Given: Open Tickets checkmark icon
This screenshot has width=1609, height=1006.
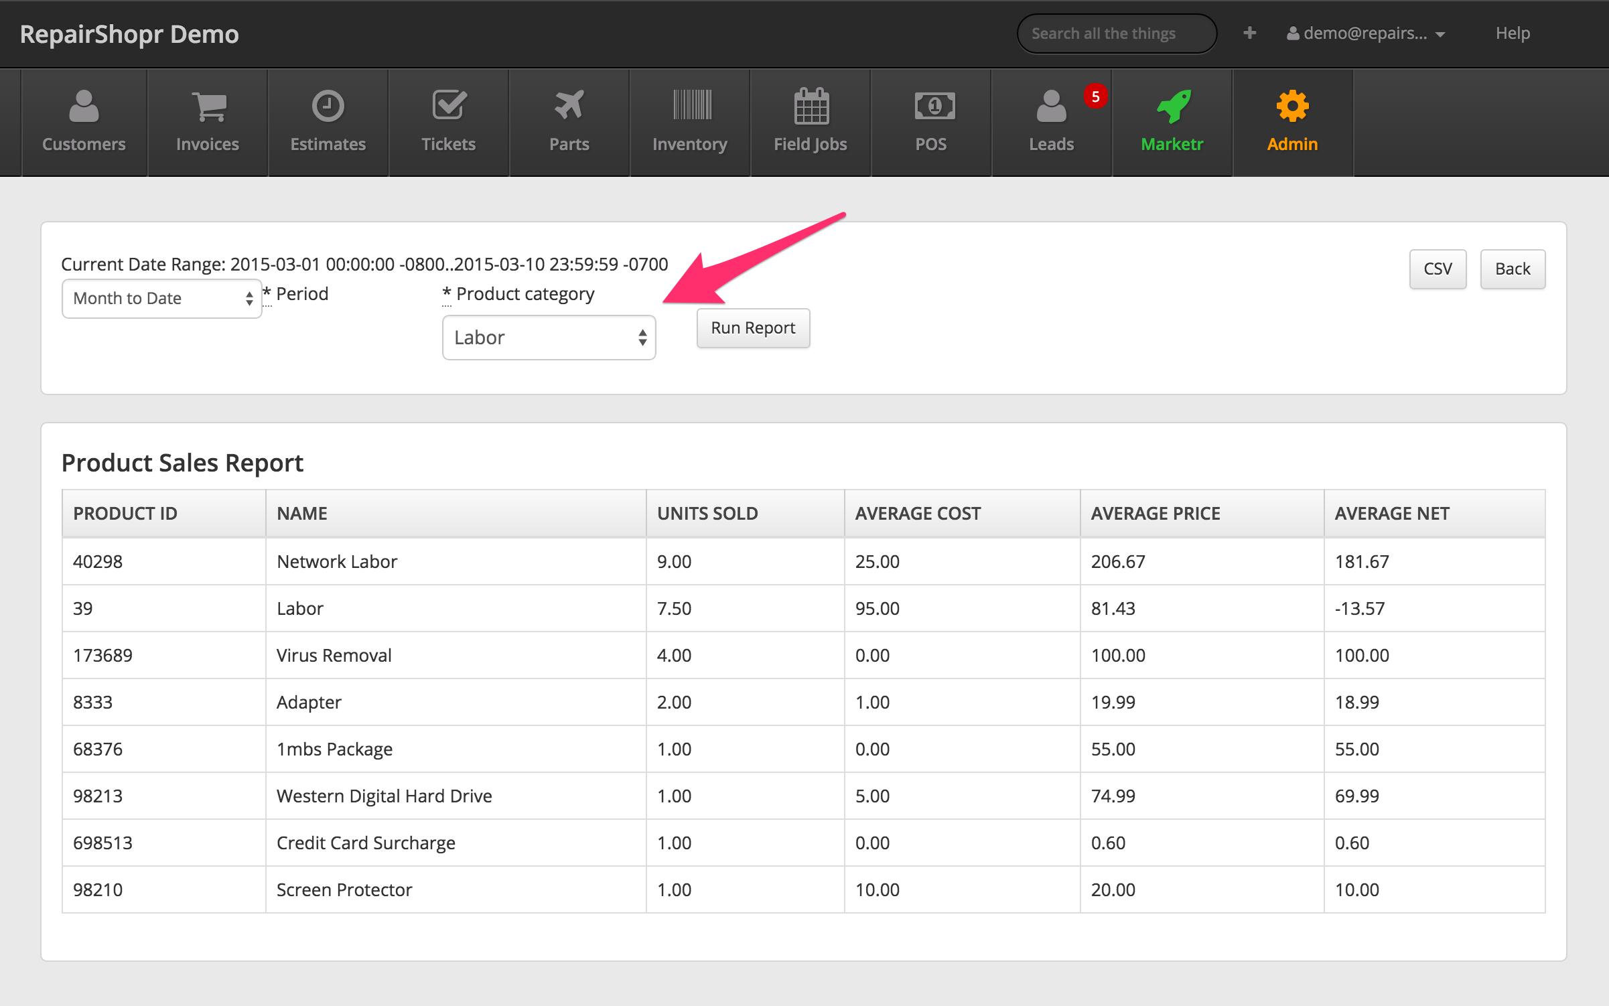Looking at the screenshot, I should [x=449, y=104].
